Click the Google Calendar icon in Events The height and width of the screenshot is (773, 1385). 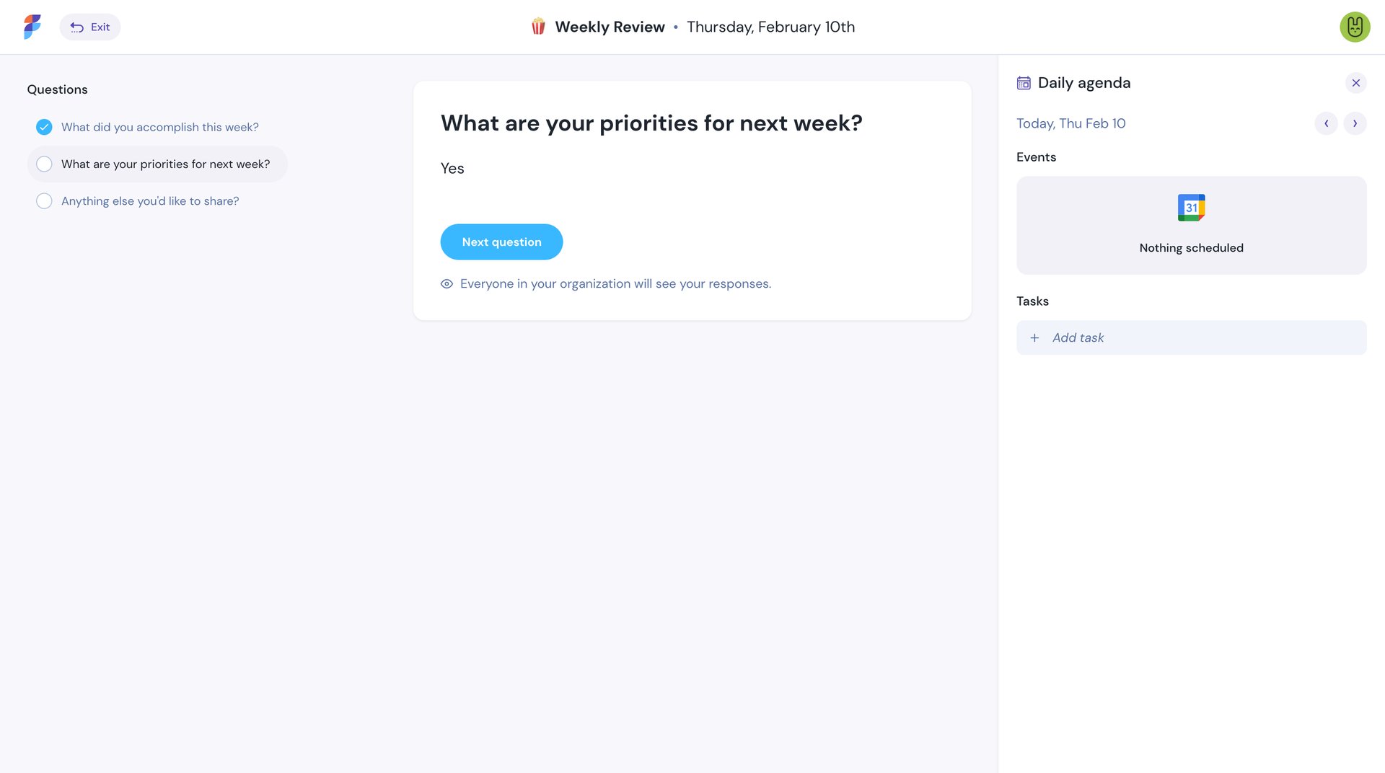click(1190, 208)
